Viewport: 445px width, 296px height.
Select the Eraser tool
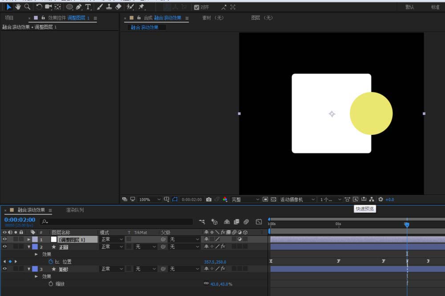tap(118, 7)
